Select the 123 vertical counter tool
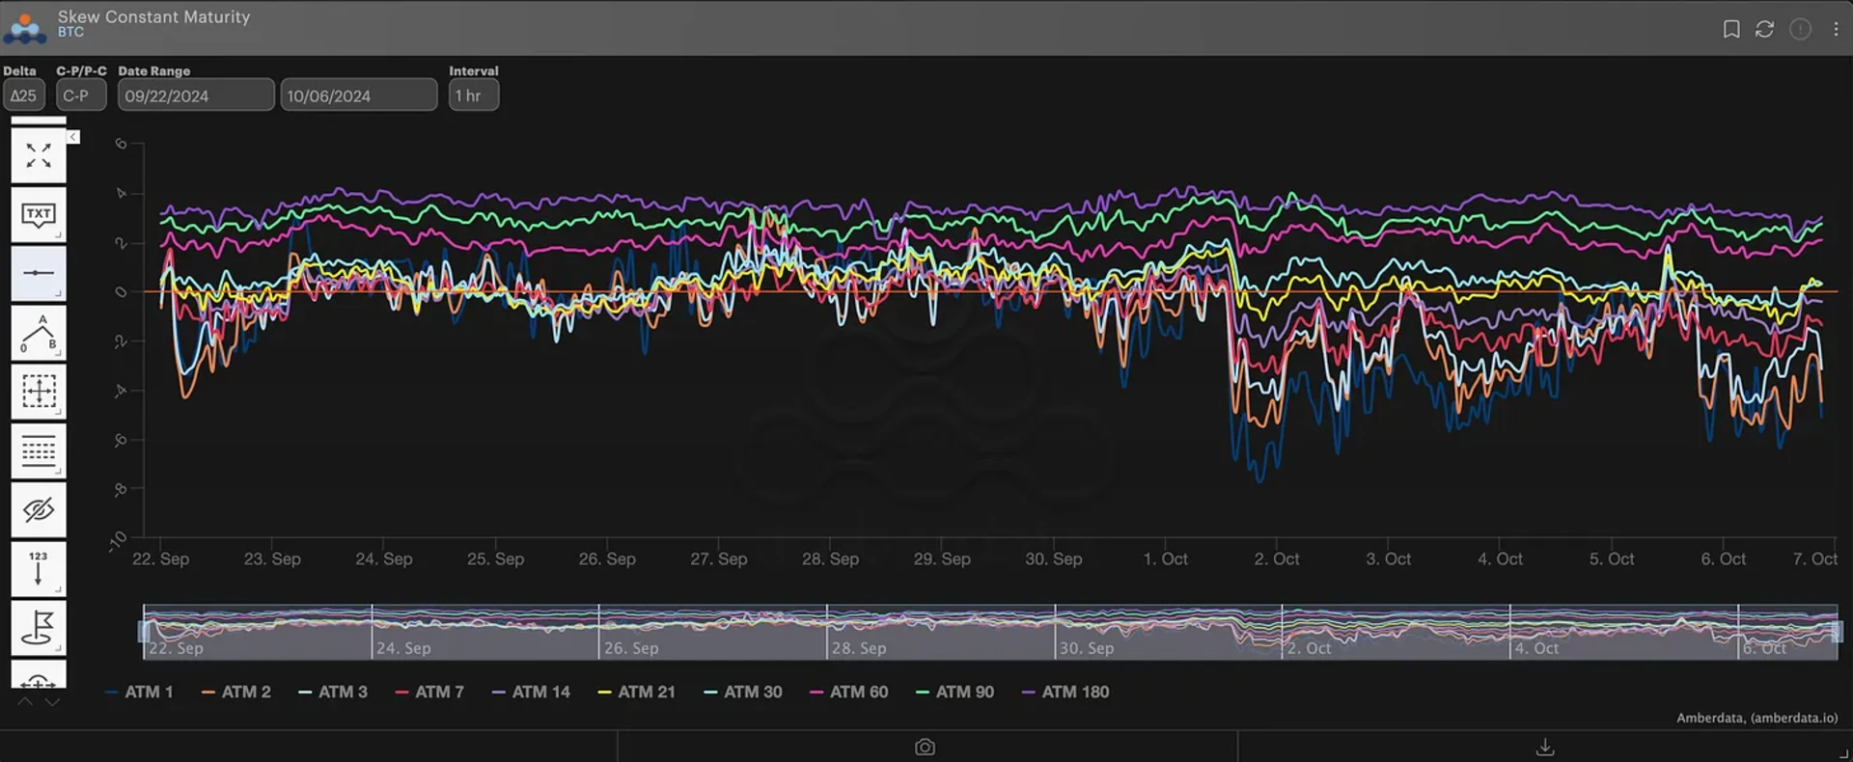This screenshot has width=1853, height=762. click(39, 569)
